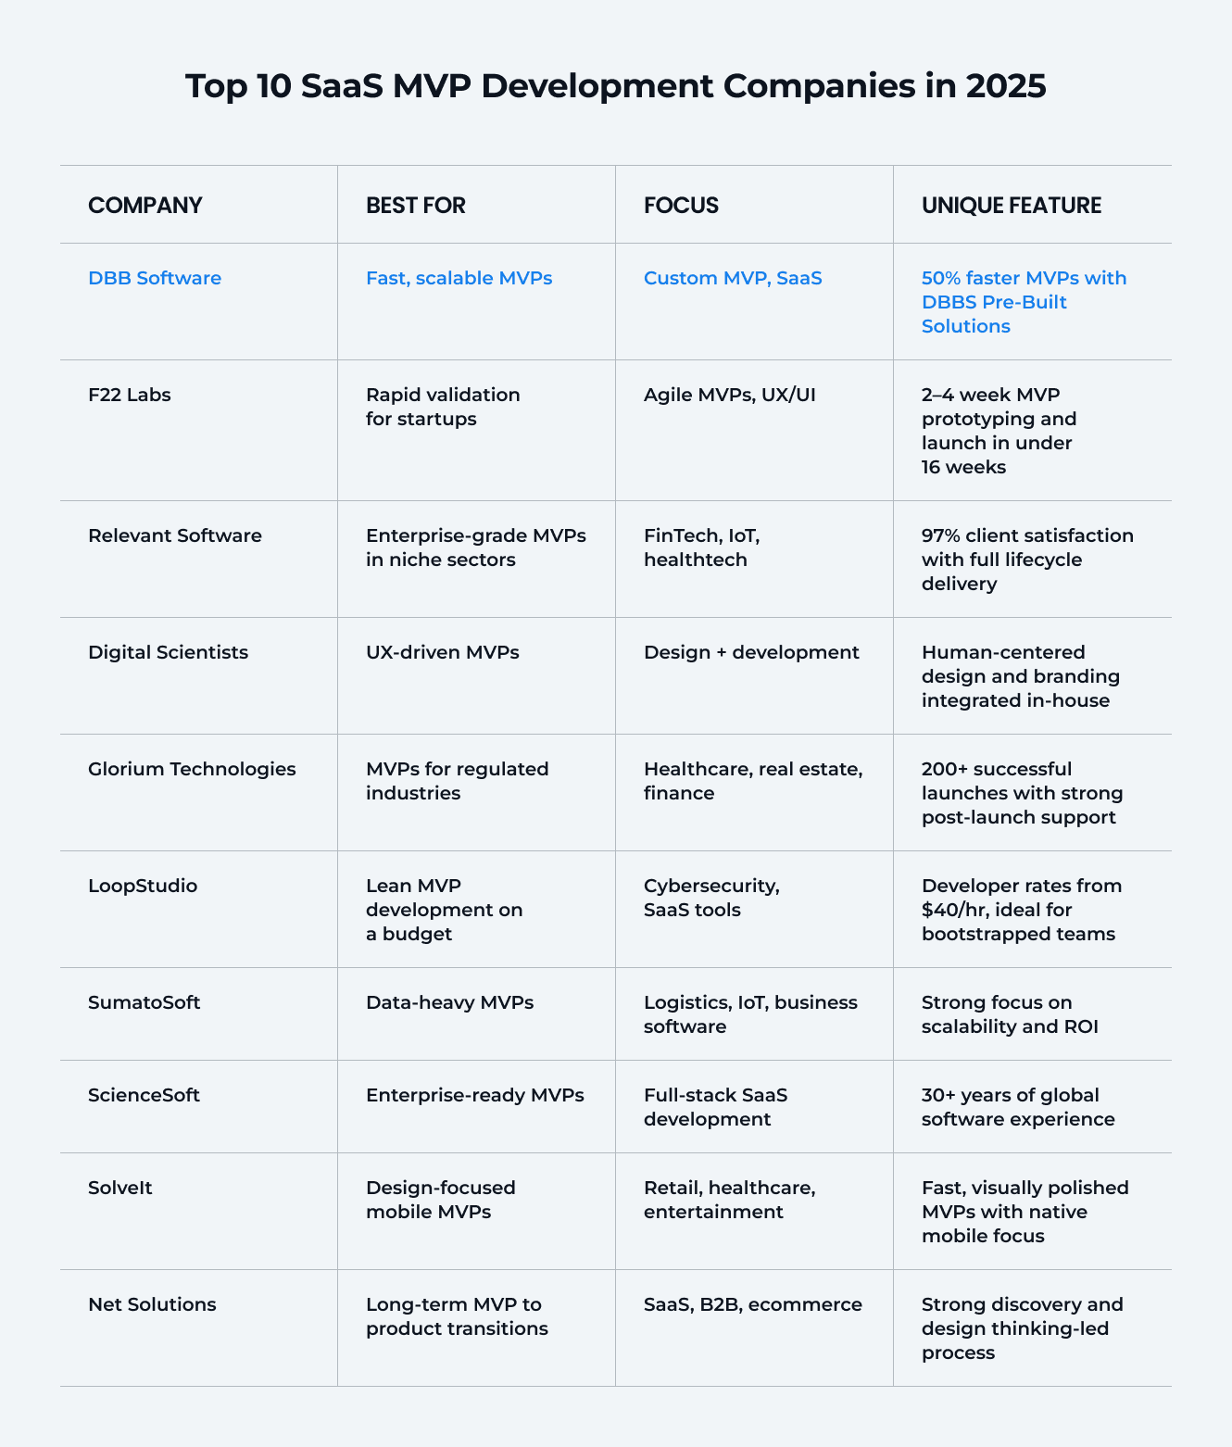Click the Glorium Technologies company cell
1232x1447 pixels.
point(192,769)
